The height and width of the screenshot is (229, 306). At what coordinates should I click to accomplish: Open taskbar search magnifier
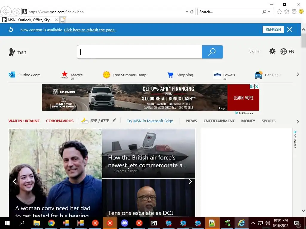22,223
